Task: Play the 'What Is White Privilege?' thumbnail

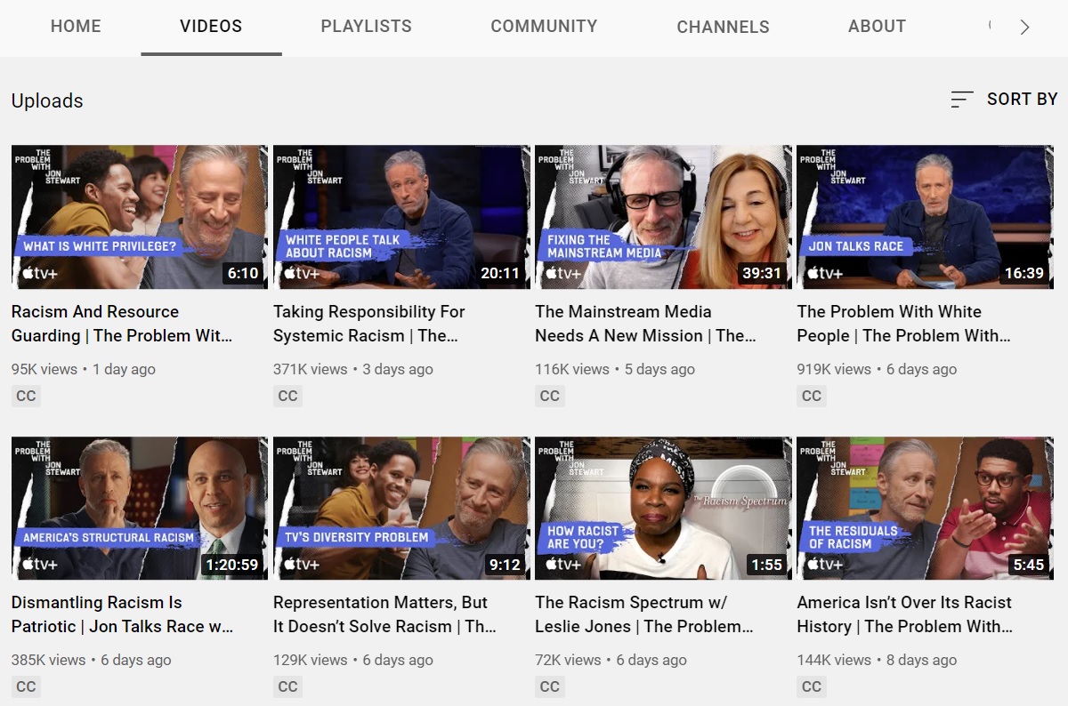Action: [x=140, y=217]
